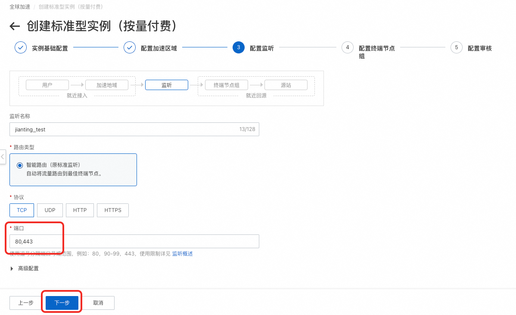Viewport: 516px width, 315px height.
Task: Click the back arrow beside the page title
Action: click(x=15, y=26)
